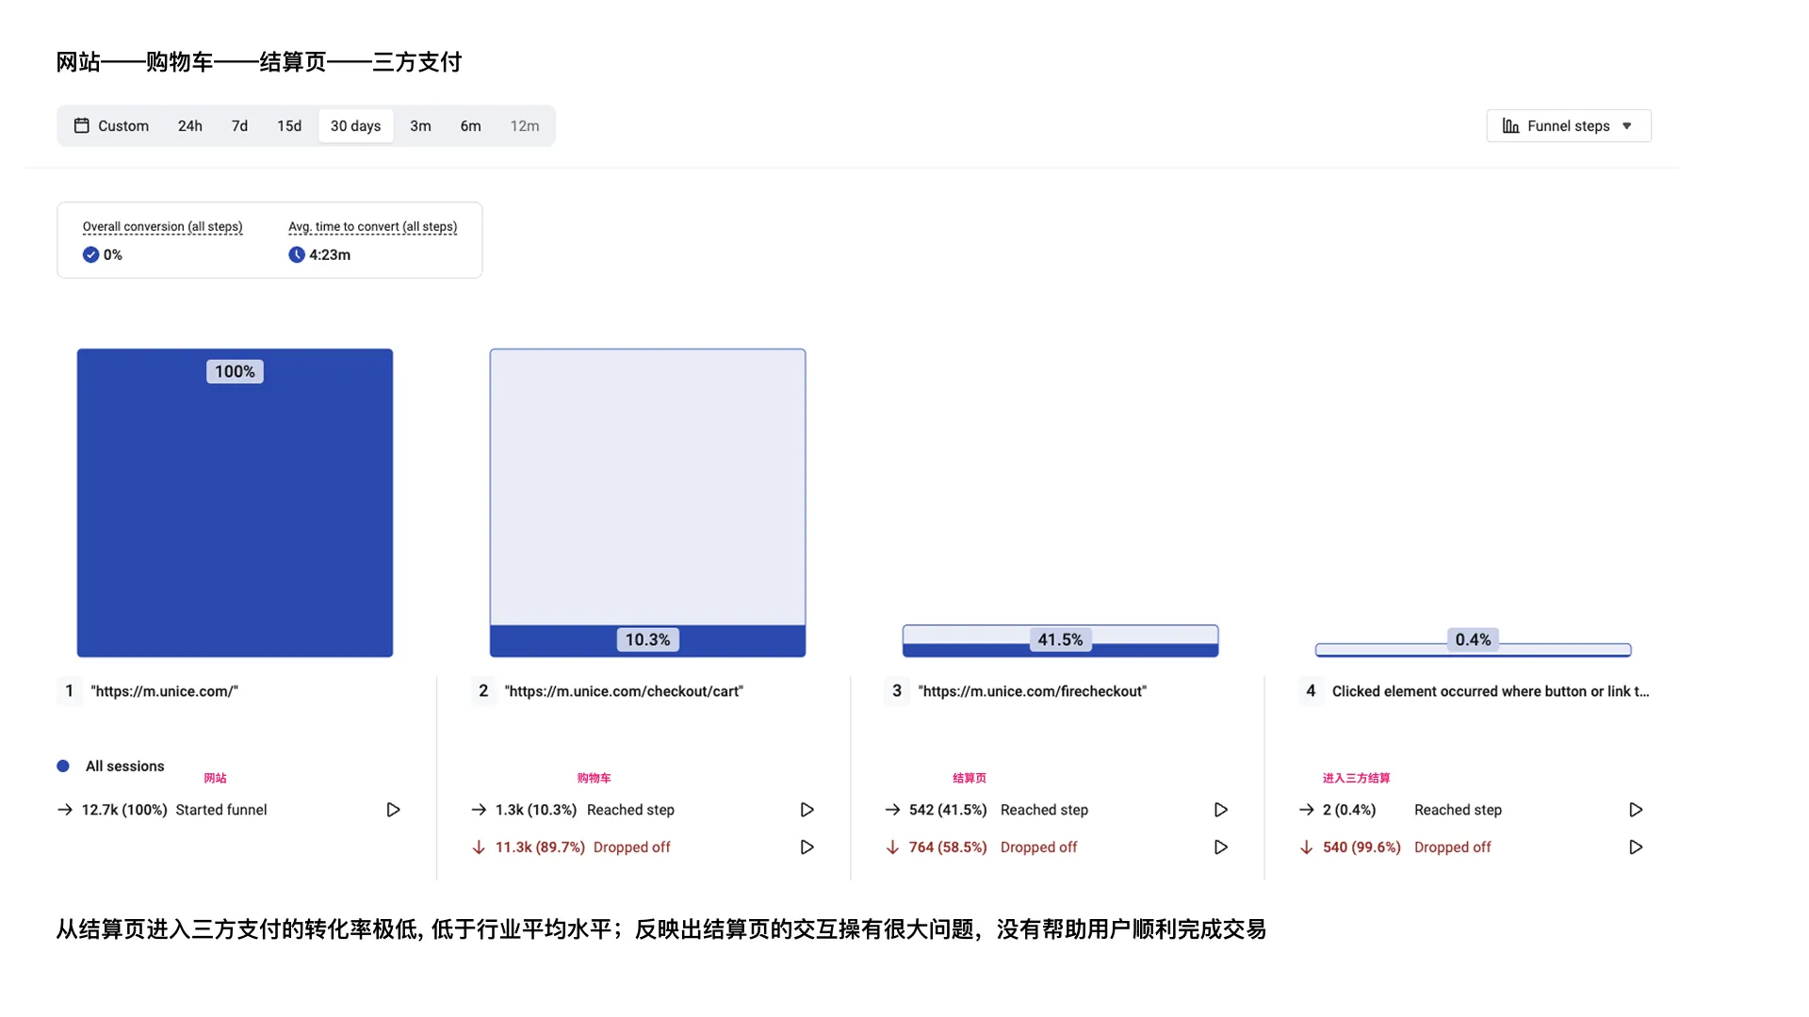This screenshot has width=1809, height=1017.
Task: Click down arrow icon before 540 (99.6%)
Action: pyautogui.click(x=1306, y=847)
